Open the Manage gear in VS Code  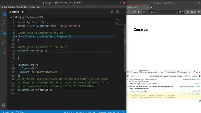click(3, 105)
